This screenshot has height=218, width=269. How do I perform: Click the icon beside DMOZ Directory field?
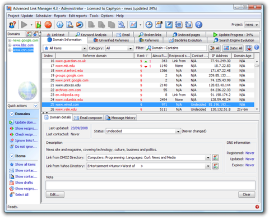215,158
